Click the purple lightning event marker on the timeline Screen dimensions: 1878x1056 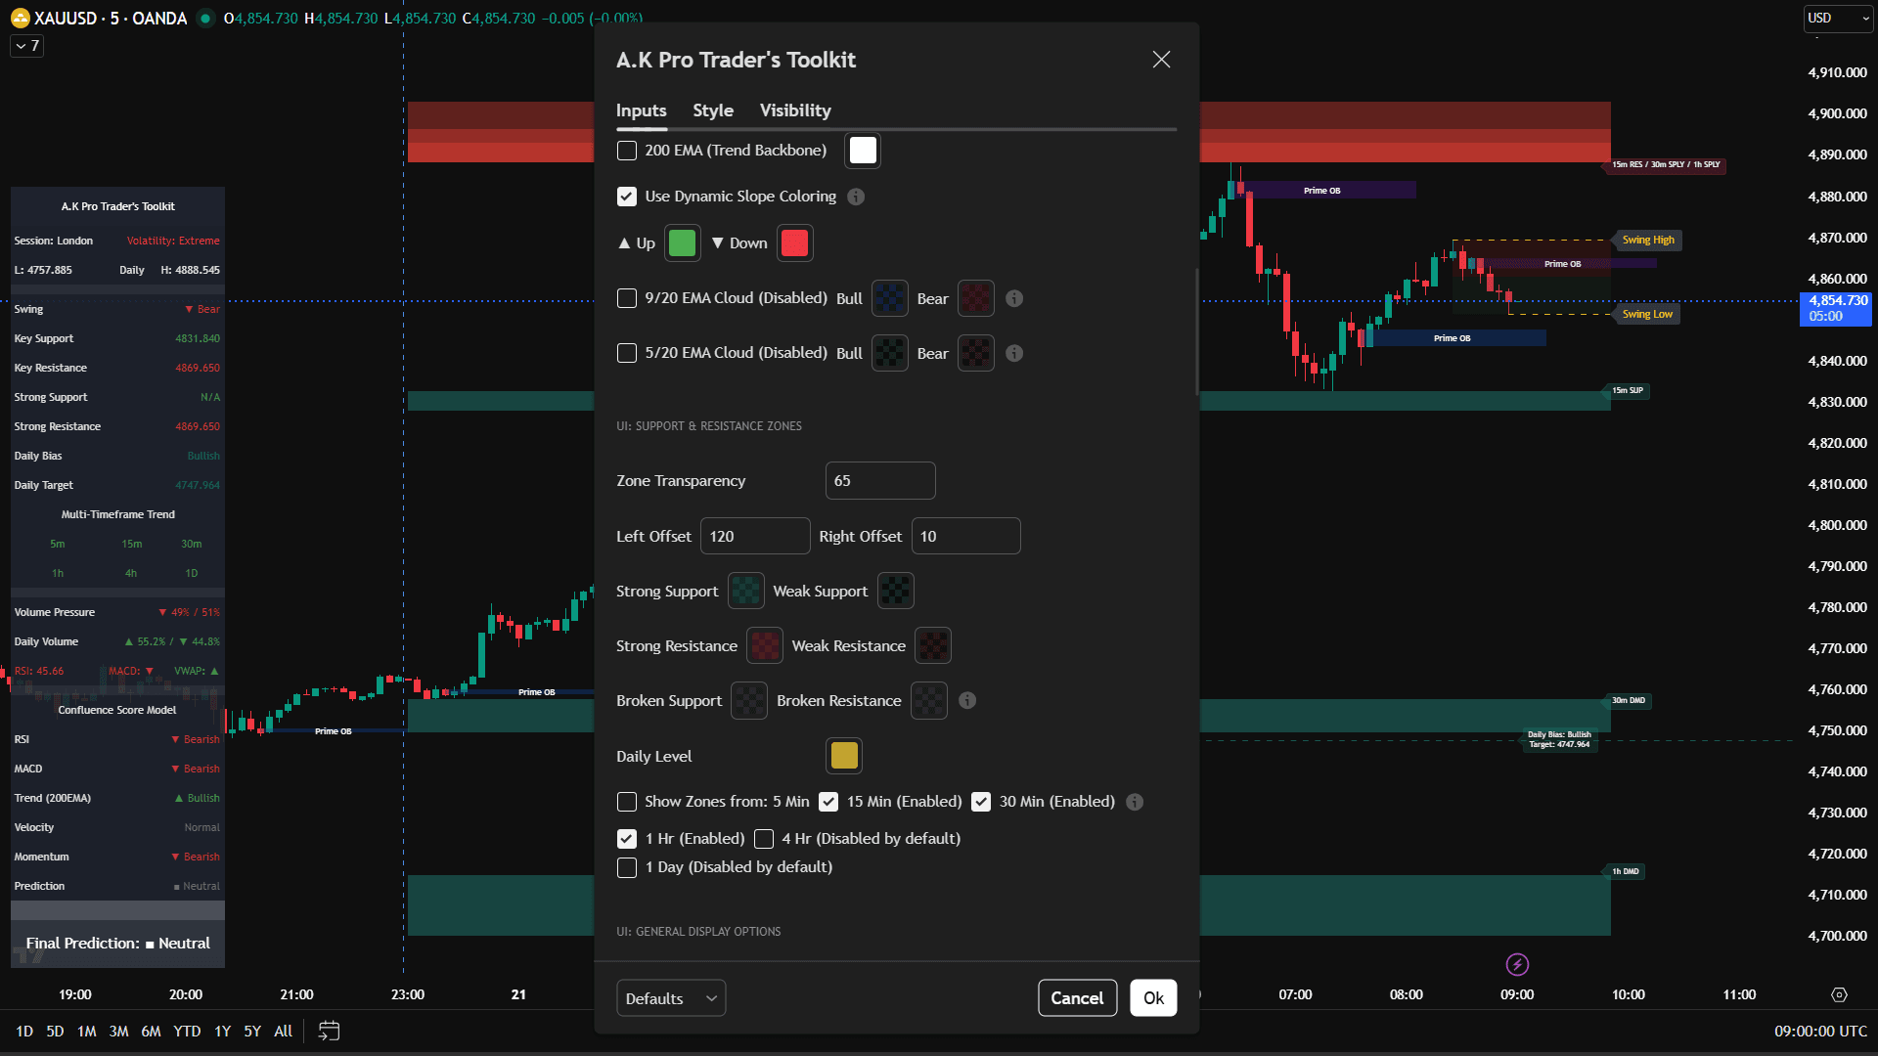(1516, 964)
